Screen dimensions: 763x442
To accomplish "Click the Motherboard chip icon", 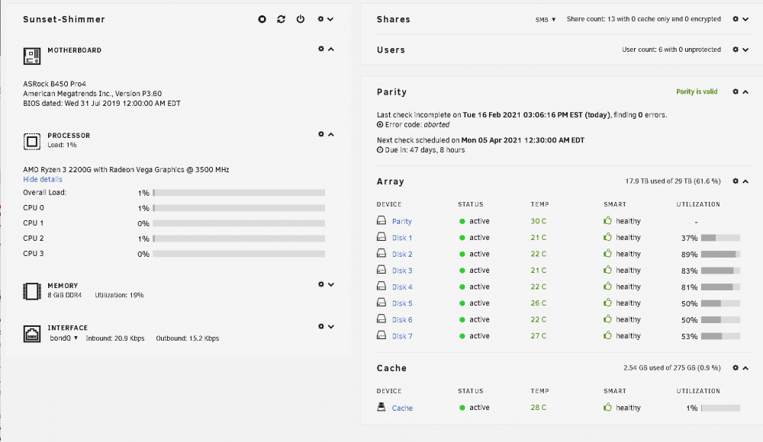I will coord(31,56).
